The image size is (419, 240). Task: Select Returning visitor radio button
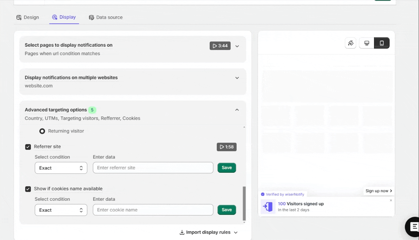[42, 131]
